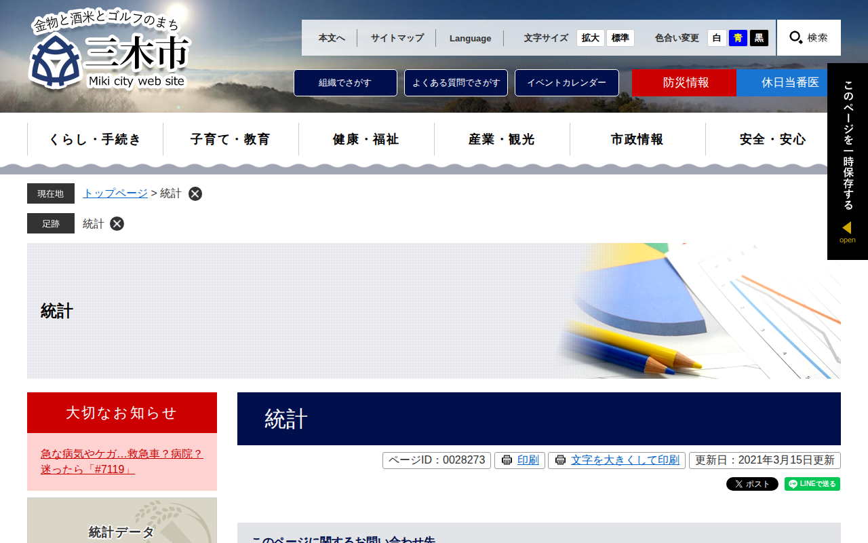The image size is (868, 543).
Task: Click the 足跡 label
Action: [51, 223]
